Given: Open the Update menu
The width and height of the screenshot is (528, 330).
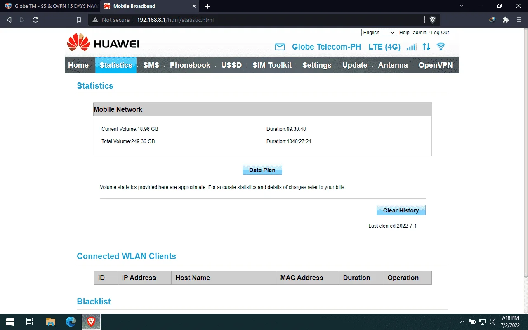Looking at the screenshot, I should [x=355, y=65].
